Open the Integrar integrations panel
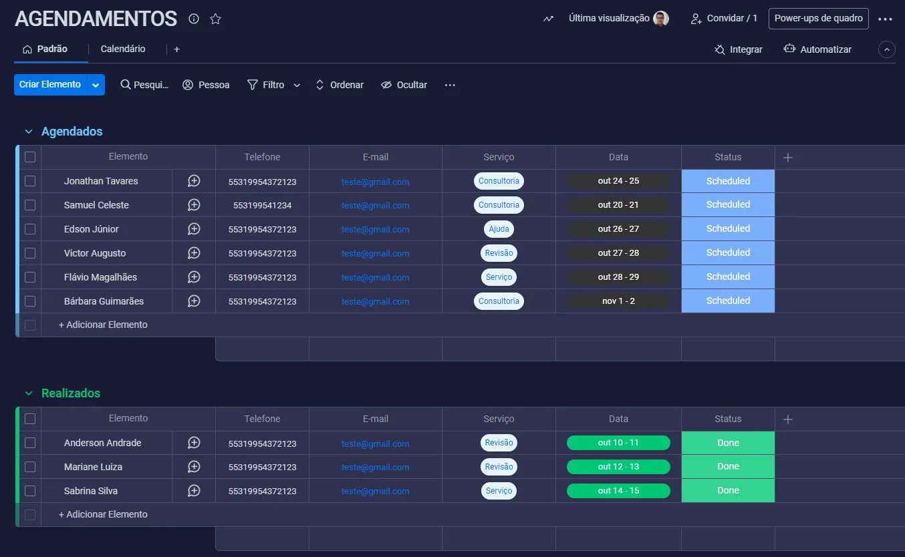 [x=739, y=49]
